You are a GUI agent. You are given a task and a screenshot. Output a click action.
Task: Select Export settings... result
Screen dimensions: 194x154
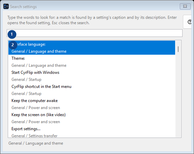[x=92, y=132]
